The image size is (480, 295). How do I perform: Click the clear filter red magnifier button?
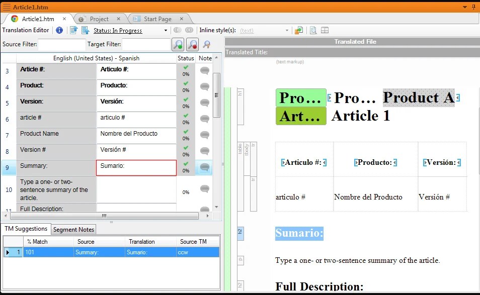coord(192,45)
